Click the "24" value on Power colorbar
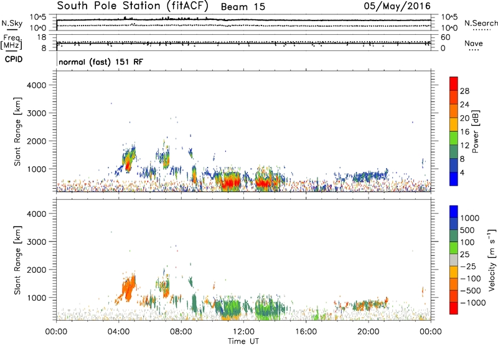The image size is (498, 345). click(464, 105)
